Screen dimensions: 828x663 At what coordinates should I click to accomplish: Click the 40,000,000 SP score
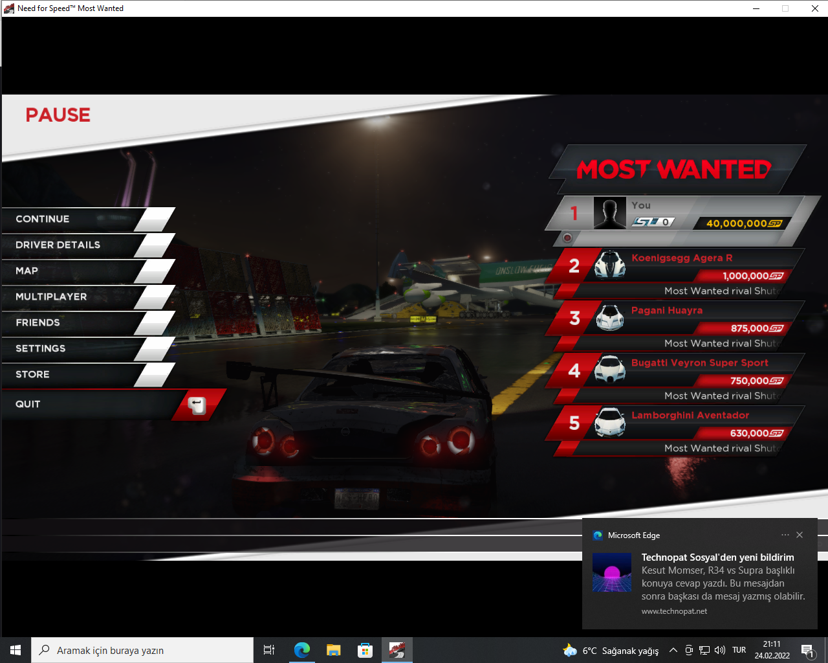pyautogui.click(x=744, y=223)
